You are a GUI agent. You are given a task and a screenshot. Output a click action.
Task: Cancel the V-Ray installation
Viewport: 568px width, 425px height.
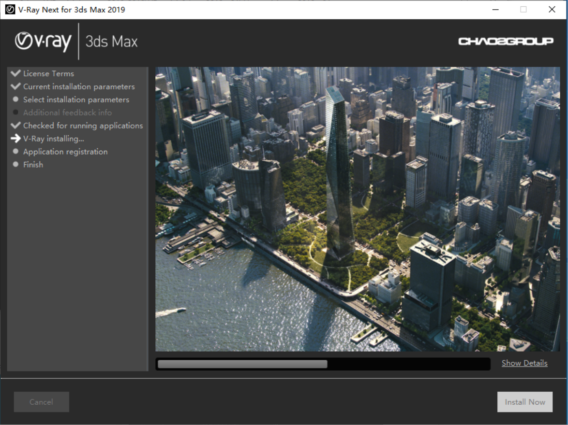point(41,402)
